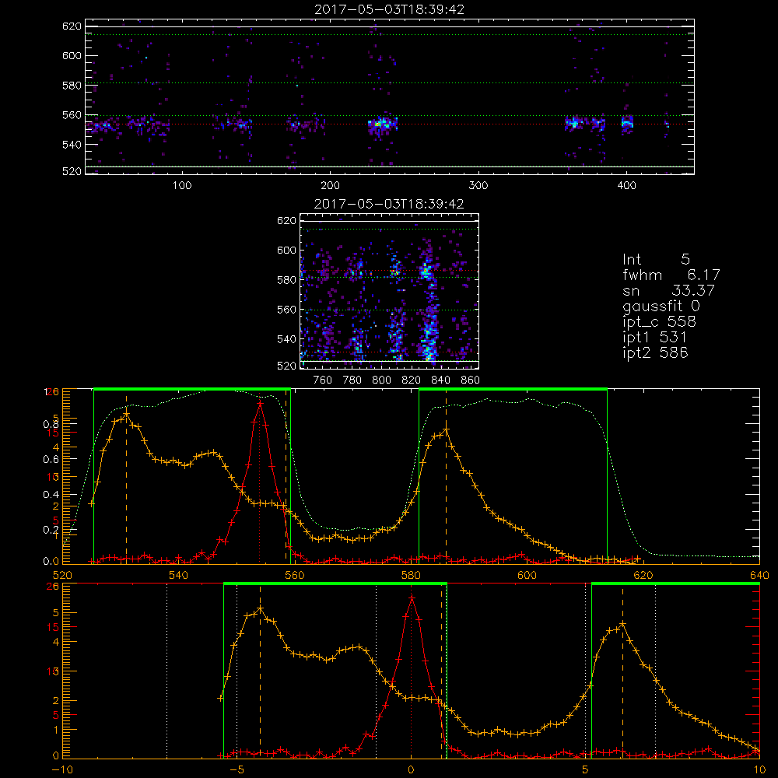Click the 200 tick label on top spectrogram
The width and height of the screenshot is (778, 778).
click(330, 186)
